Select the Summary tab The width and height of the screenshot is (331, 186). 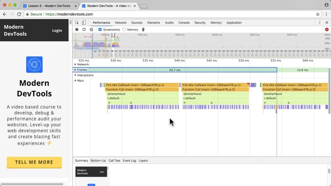[x=82, y=161]
